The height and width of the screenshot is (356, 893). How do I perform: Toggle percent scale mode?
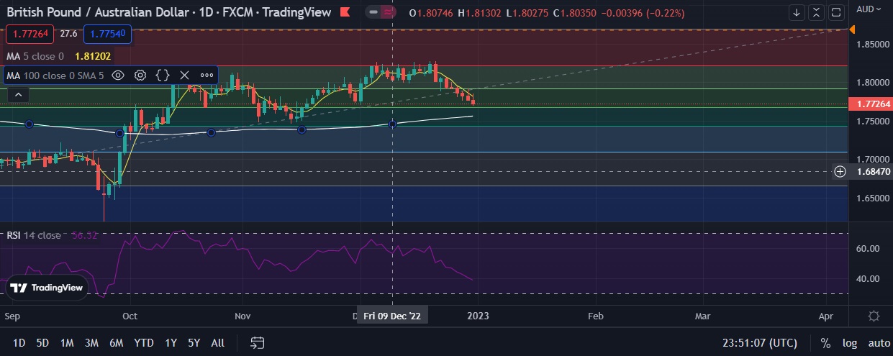[825, 343]
